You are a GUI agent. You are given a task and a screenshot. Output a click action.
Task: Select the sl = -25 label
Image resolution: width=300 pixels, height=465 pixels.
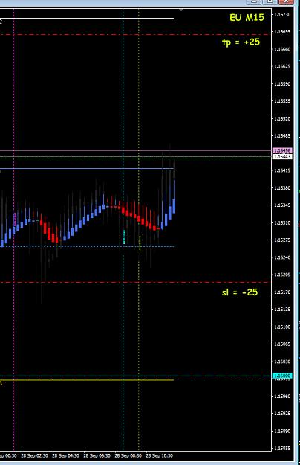[x=240, y=292]
